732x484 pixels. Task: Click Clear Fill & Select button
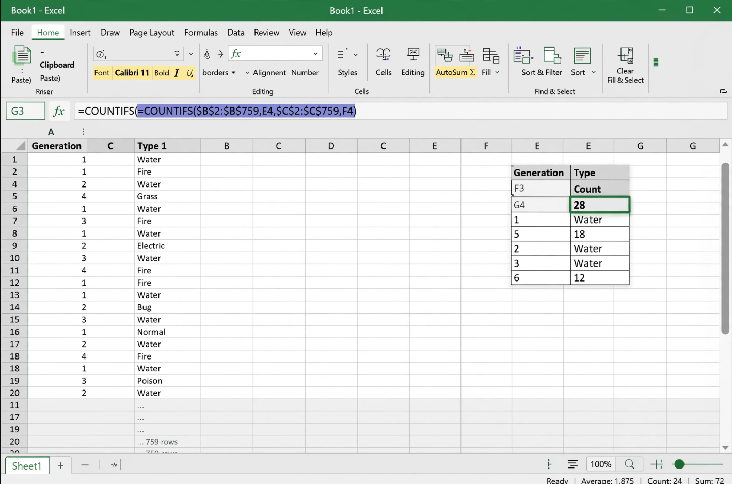point(625,75)
